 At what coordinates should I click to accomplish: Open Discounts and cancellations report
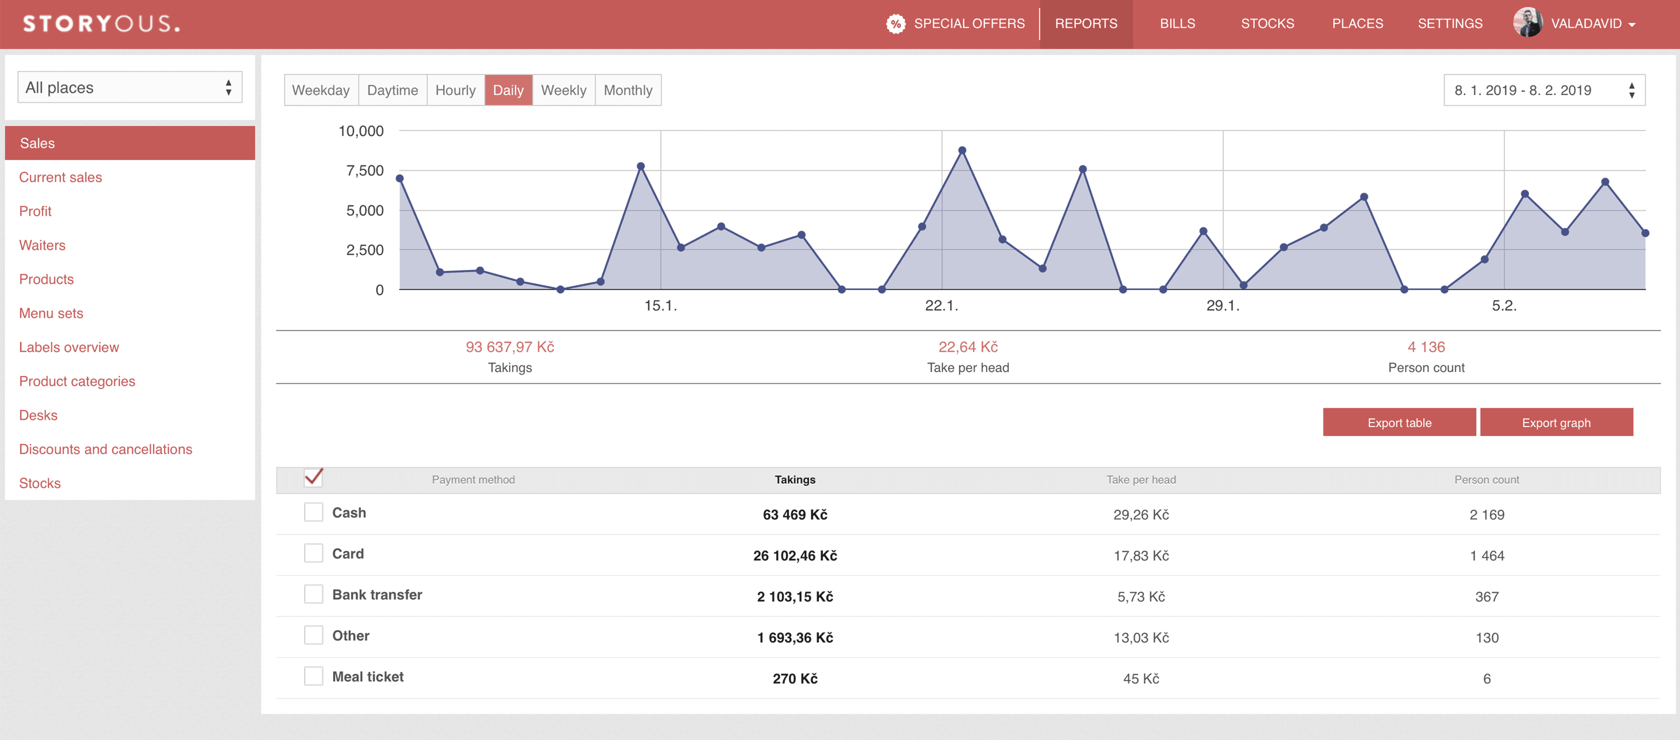(105, 449)
